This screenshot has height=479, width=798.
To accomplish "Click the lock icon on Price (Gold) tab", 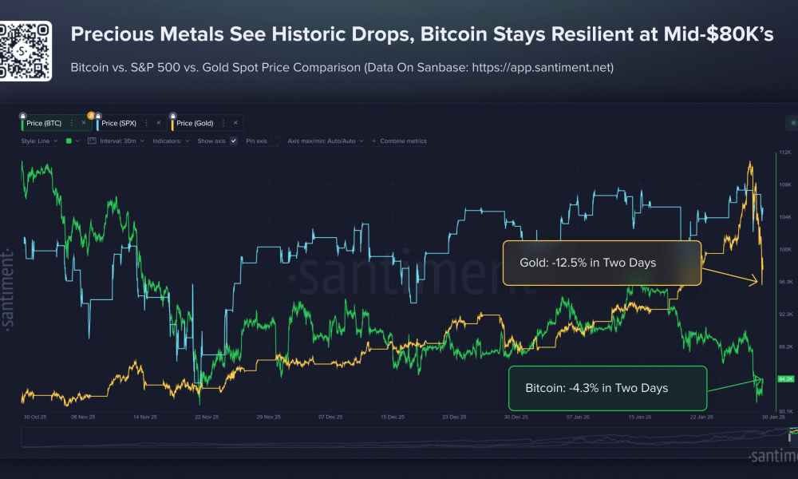I will tap(172, 115).
